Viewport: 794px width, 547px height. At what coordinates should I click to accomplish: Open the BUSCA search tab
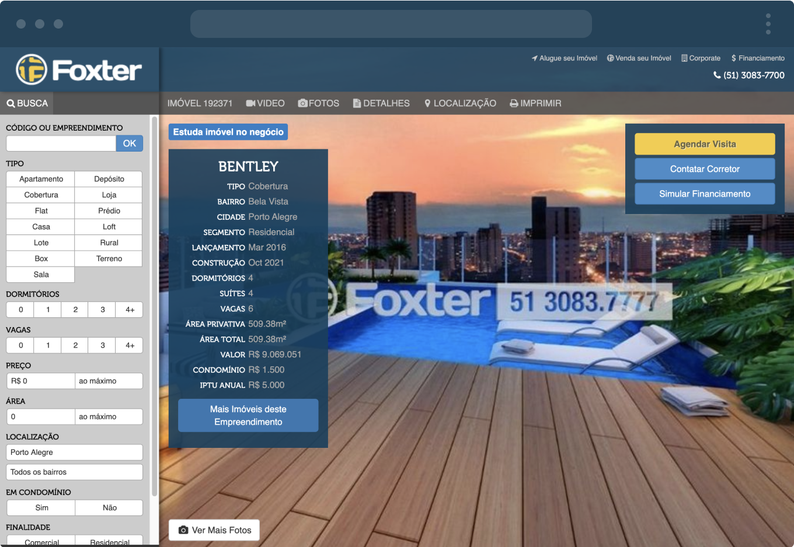(27, 103)
